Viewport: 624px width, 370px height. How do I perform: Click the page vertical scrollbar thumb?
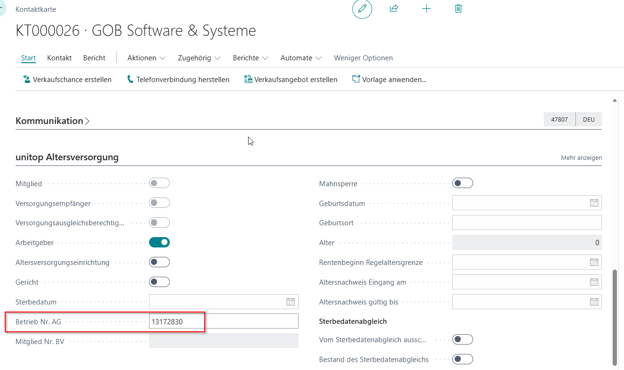pyautogui.click(x=615, y=317)
